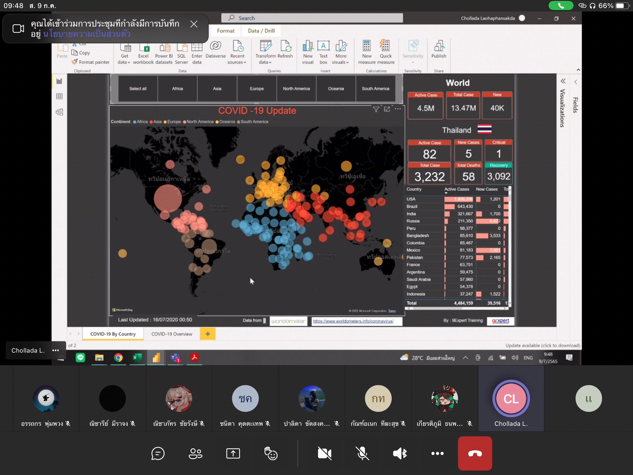Switch to Report view in sidebar

(59, 81)
